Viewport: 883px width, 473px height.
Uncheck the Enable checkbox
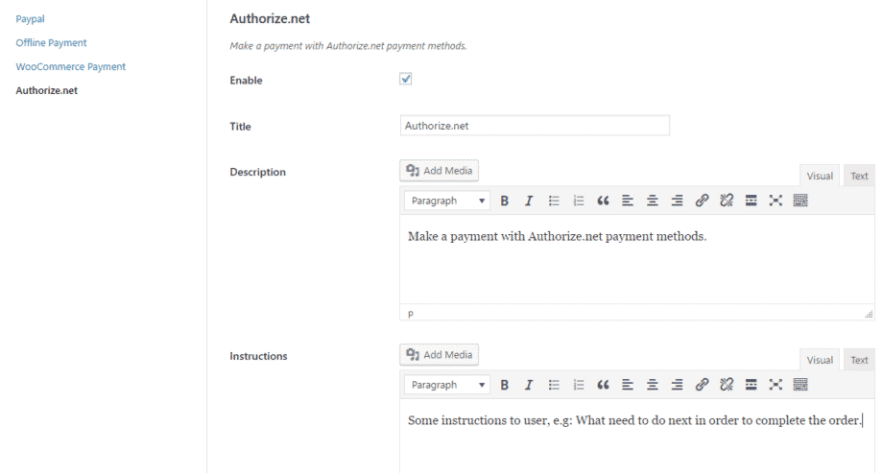405,79
